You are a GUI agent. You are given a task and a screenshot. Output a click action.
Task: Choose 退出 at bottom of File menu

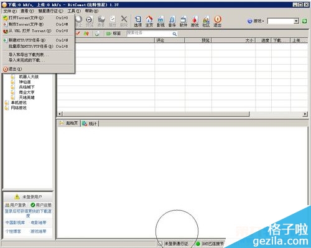pos(38,69)
